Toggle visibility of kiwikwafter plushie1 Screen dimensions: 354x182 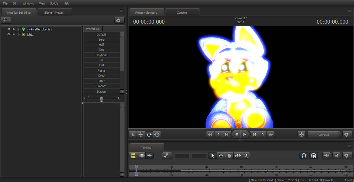click(x=9, y=29)
